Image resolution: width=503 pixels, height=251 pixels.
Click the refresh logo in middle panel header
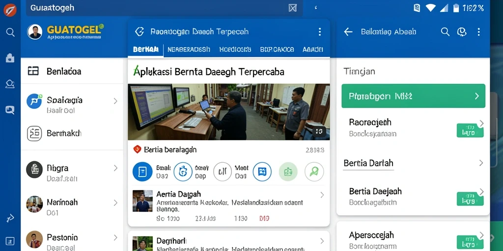click(x=139, y=31)
